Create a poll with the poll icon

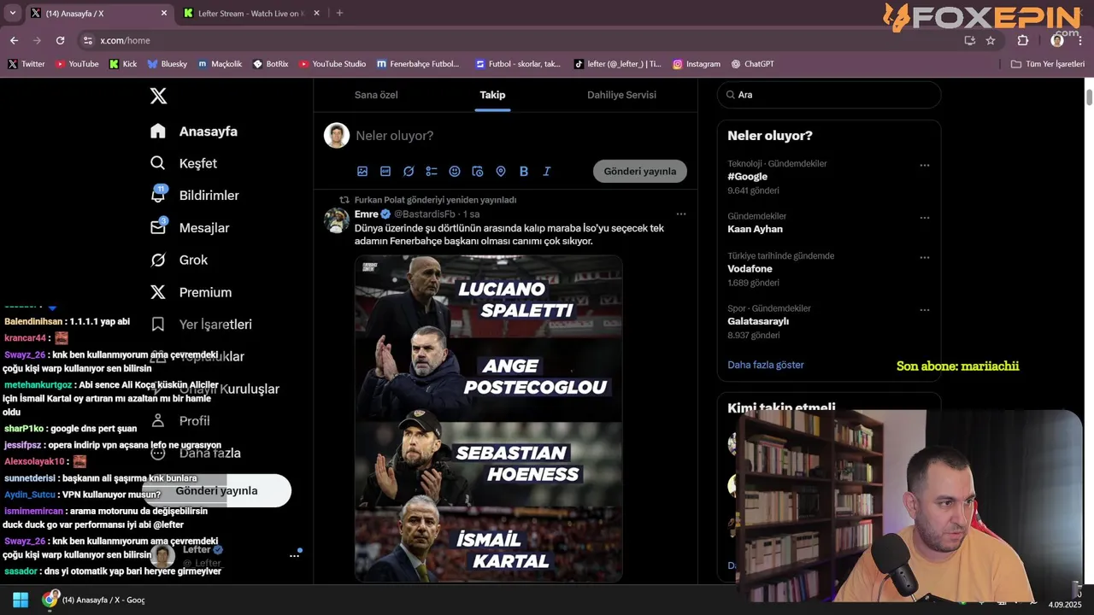[432, 172]
